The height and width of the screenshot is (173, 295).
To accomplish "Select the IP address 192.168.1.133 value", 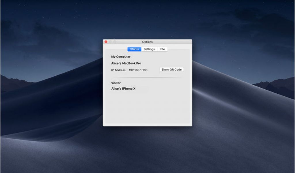I will [138, 70].
